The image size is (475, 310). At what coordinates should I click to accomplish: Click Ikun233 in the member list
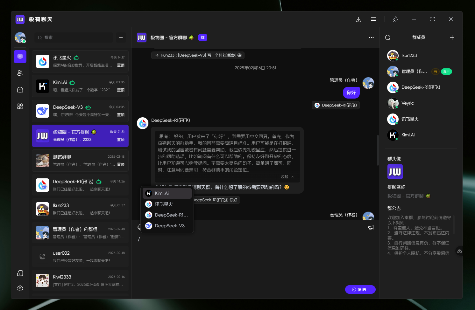421,56
